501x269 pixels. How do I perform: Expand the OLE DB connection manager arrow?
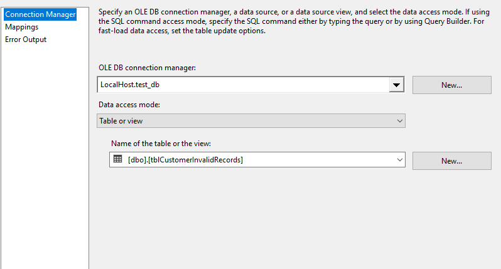[396, 85]
